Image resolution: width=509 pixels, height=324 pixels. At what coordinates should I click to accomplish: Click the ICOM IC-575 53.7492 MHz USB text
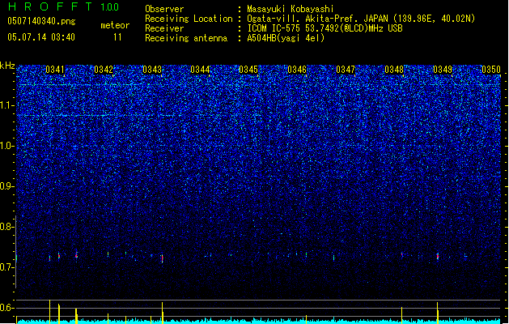tap(325, 28)
